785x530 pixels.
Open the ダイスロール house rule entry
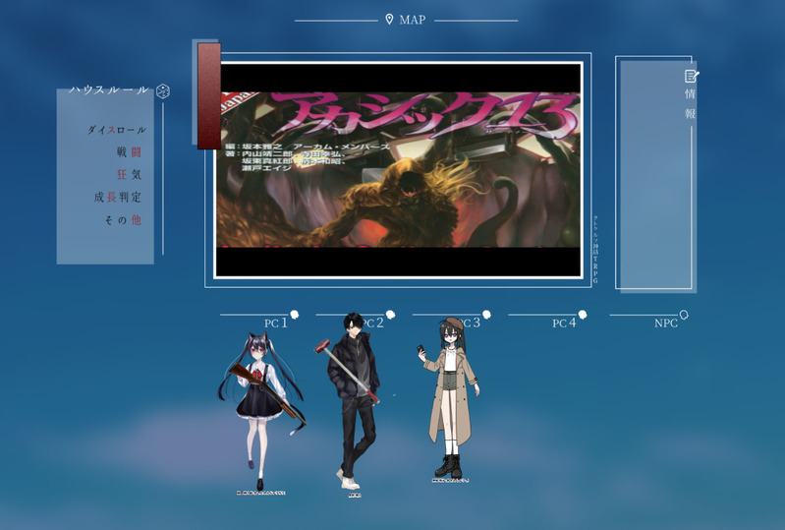117,130
